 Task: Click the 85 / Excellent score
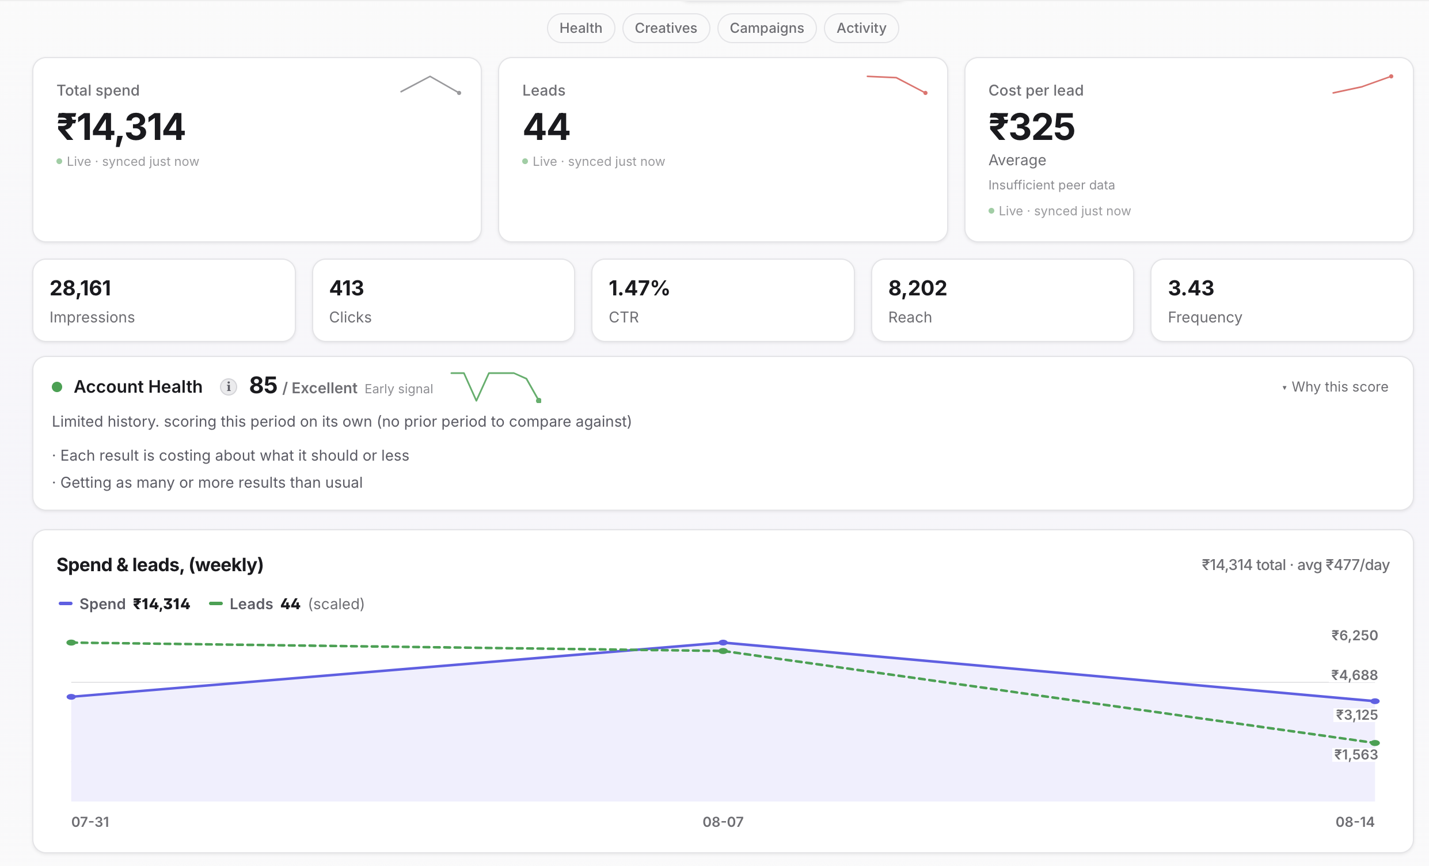303,386
